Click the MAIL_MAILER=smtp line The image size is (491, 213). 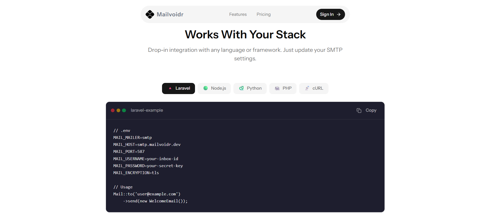132,138
